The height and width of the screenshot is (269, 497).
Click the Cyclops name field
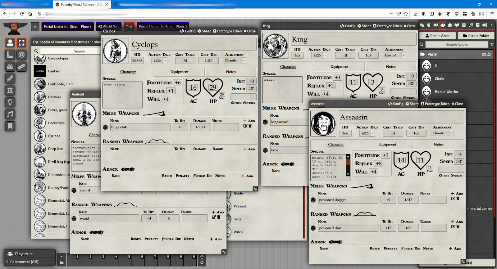[194, 44]
